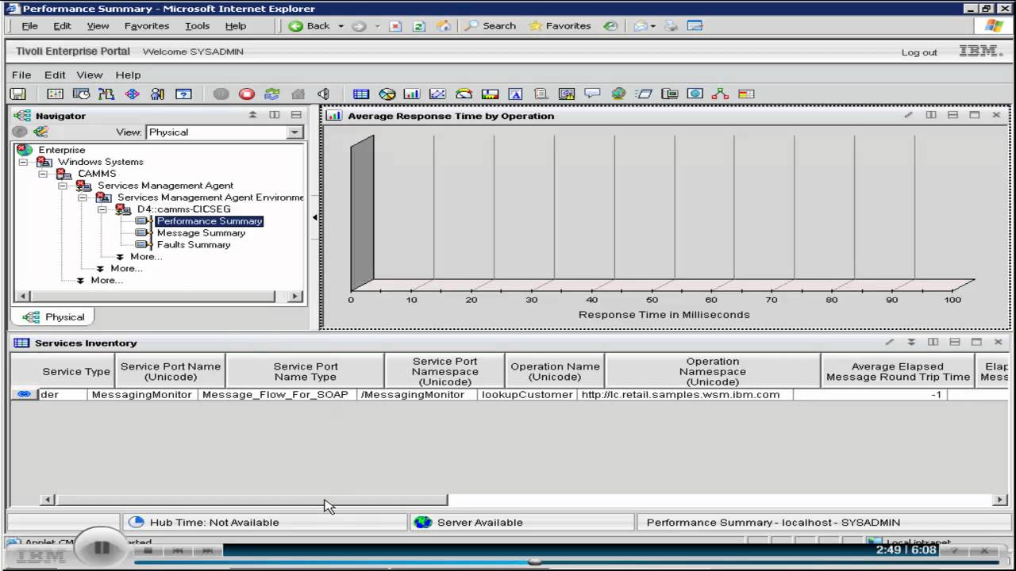
Task: Click the Navigator update icon beside View
Action: [x=40, y=132]
